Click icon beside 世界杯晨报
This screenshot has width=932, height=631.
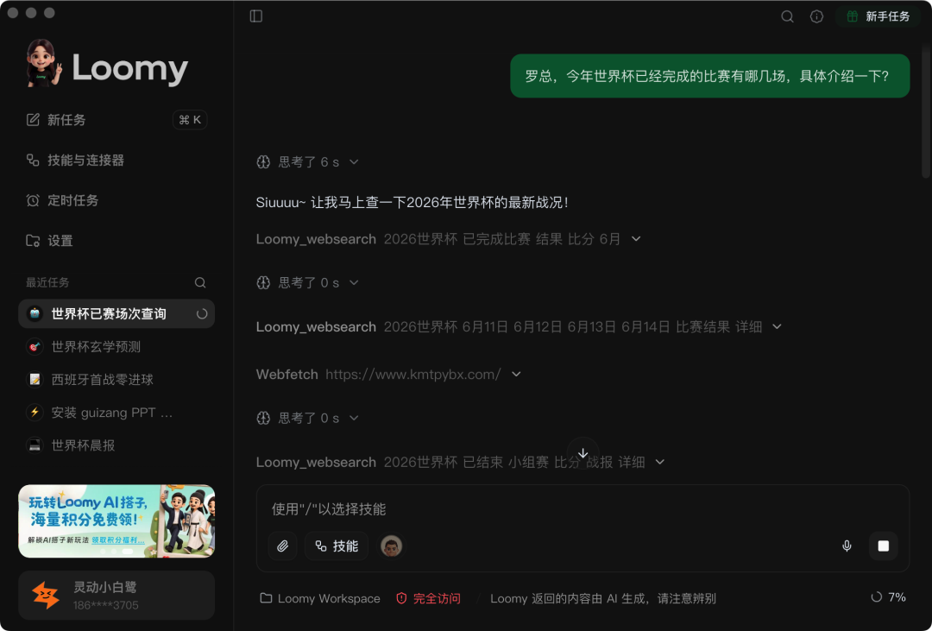pos(35,445)
